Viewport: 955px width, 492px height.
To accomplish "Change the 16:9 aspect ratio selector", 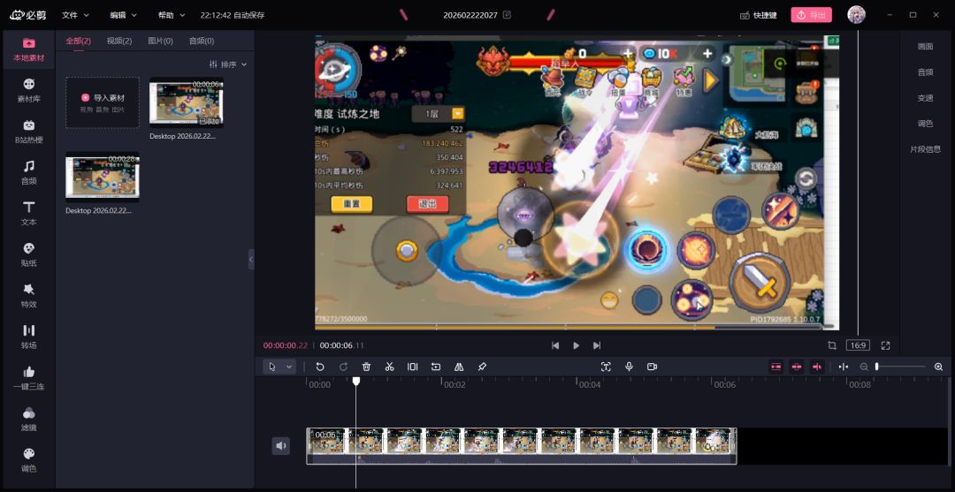I will [858, 345].
